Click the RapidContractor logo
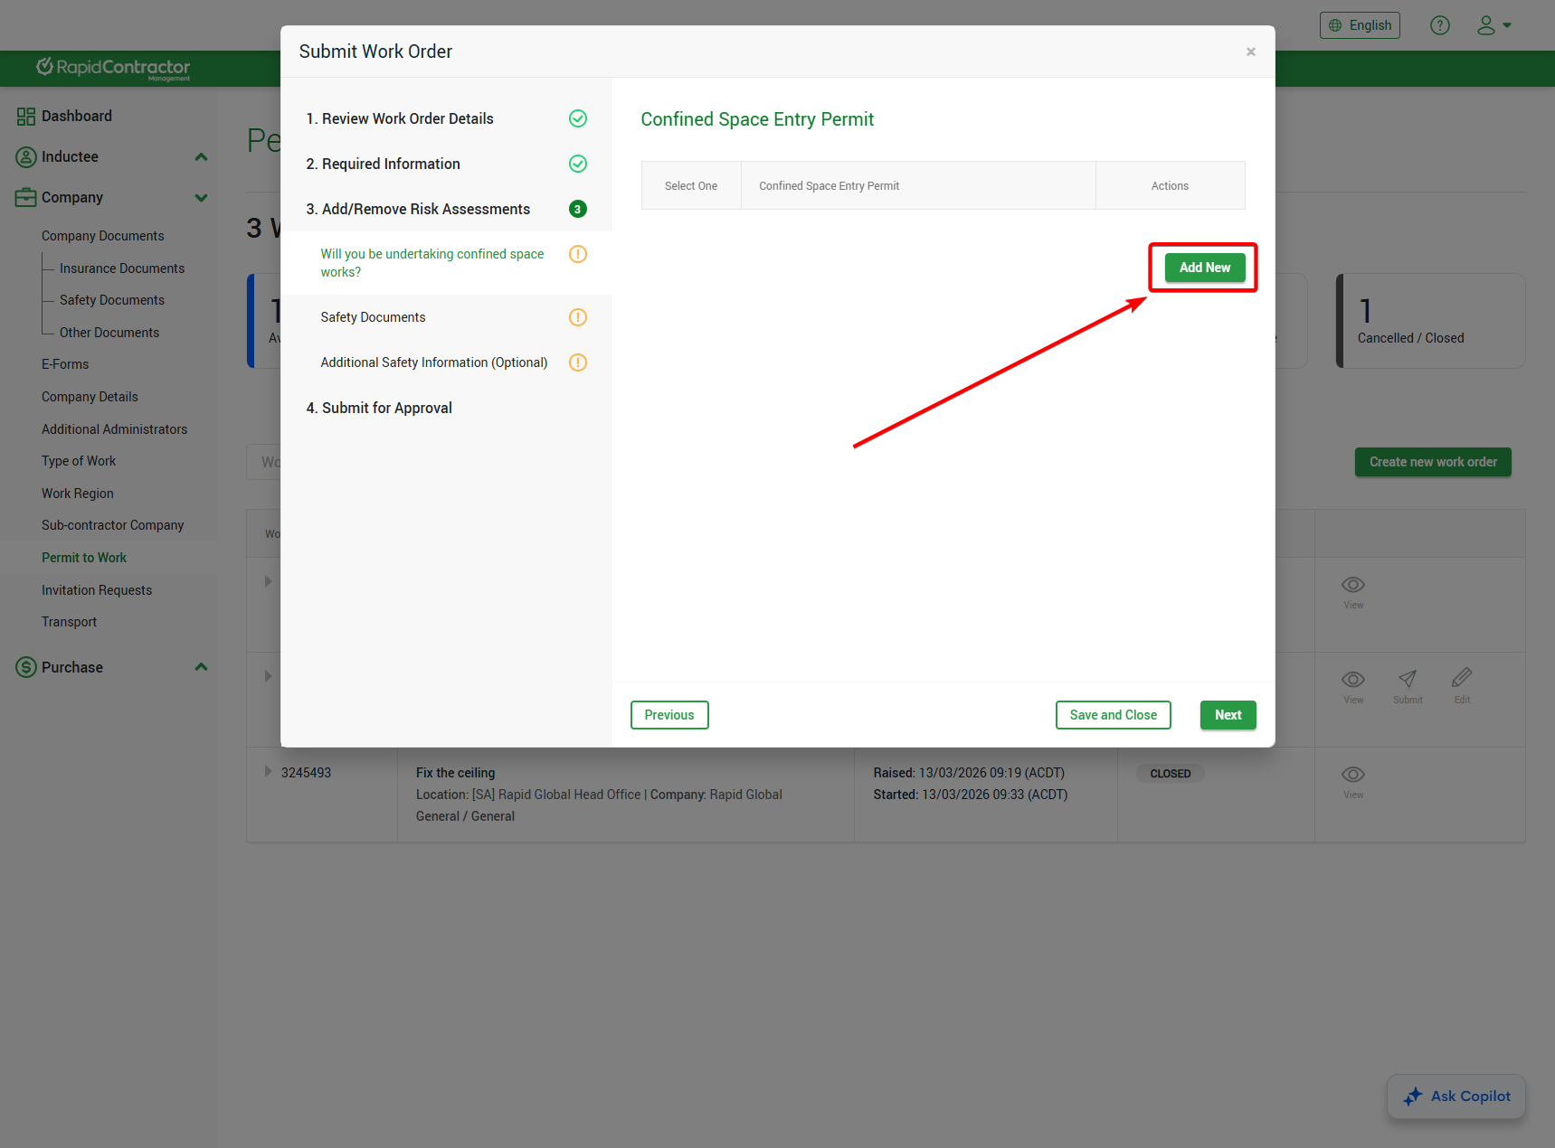Image resolution: width=1555 pixels, height=1148 pixels. pos(113,68)
